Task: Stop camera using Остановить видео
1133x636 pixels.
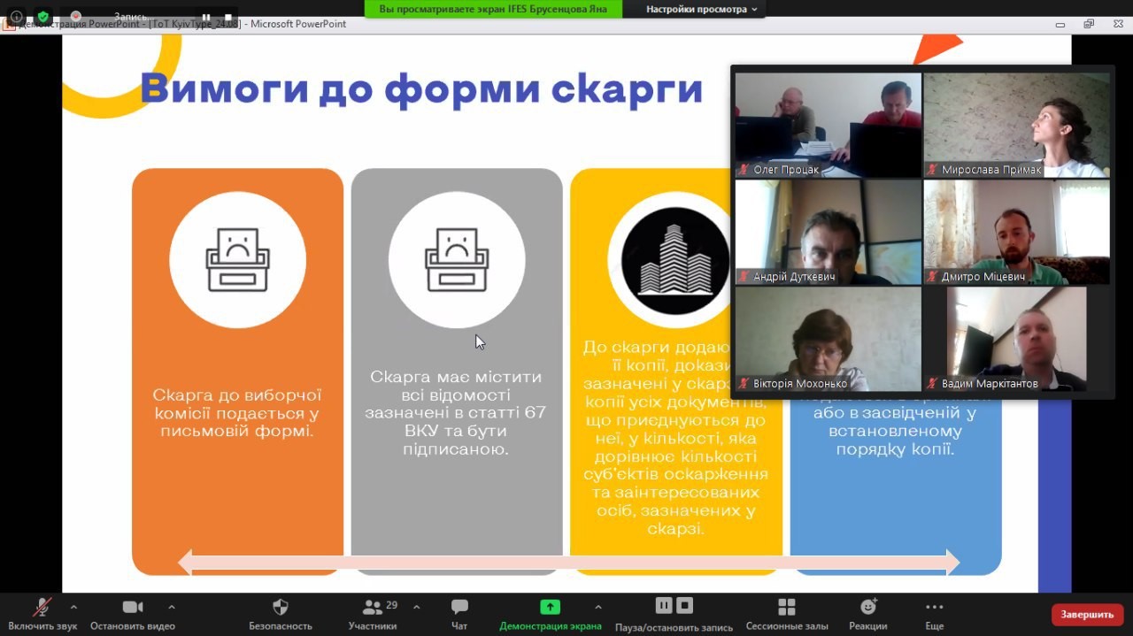Action: (x=133, y=608)
